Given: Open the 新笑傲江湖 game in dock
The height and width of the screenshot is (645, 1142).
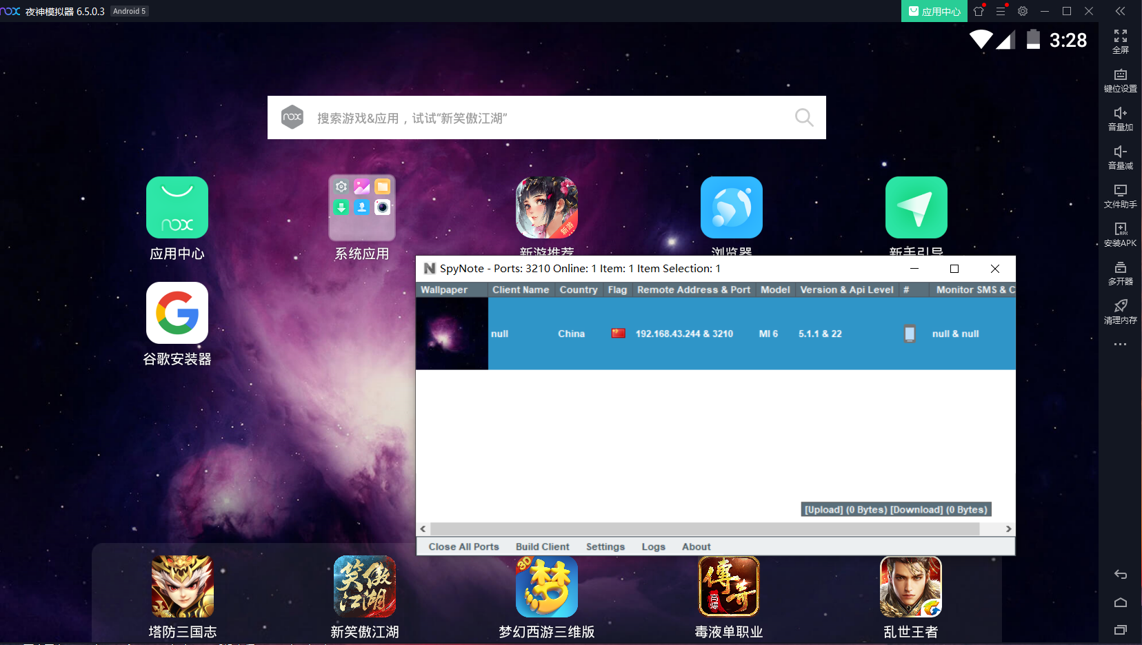Looking at the screenshot, I should [365, 586].
